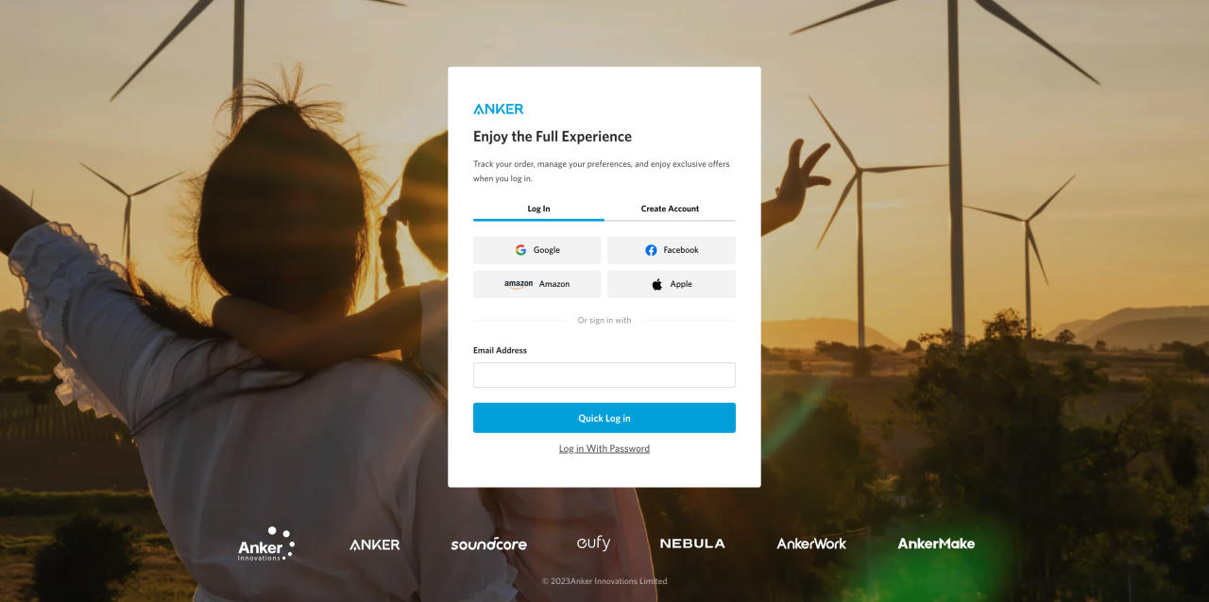Screen dimensions: 1209x602
Task: Click the NEBULA brand logo
Action: point(692,543)
